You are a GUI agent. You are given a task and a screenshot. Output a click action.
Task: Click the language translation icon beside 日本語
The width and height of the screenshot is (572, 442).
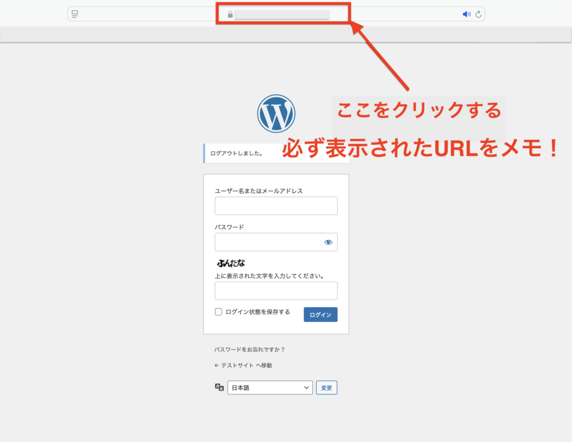220,387
